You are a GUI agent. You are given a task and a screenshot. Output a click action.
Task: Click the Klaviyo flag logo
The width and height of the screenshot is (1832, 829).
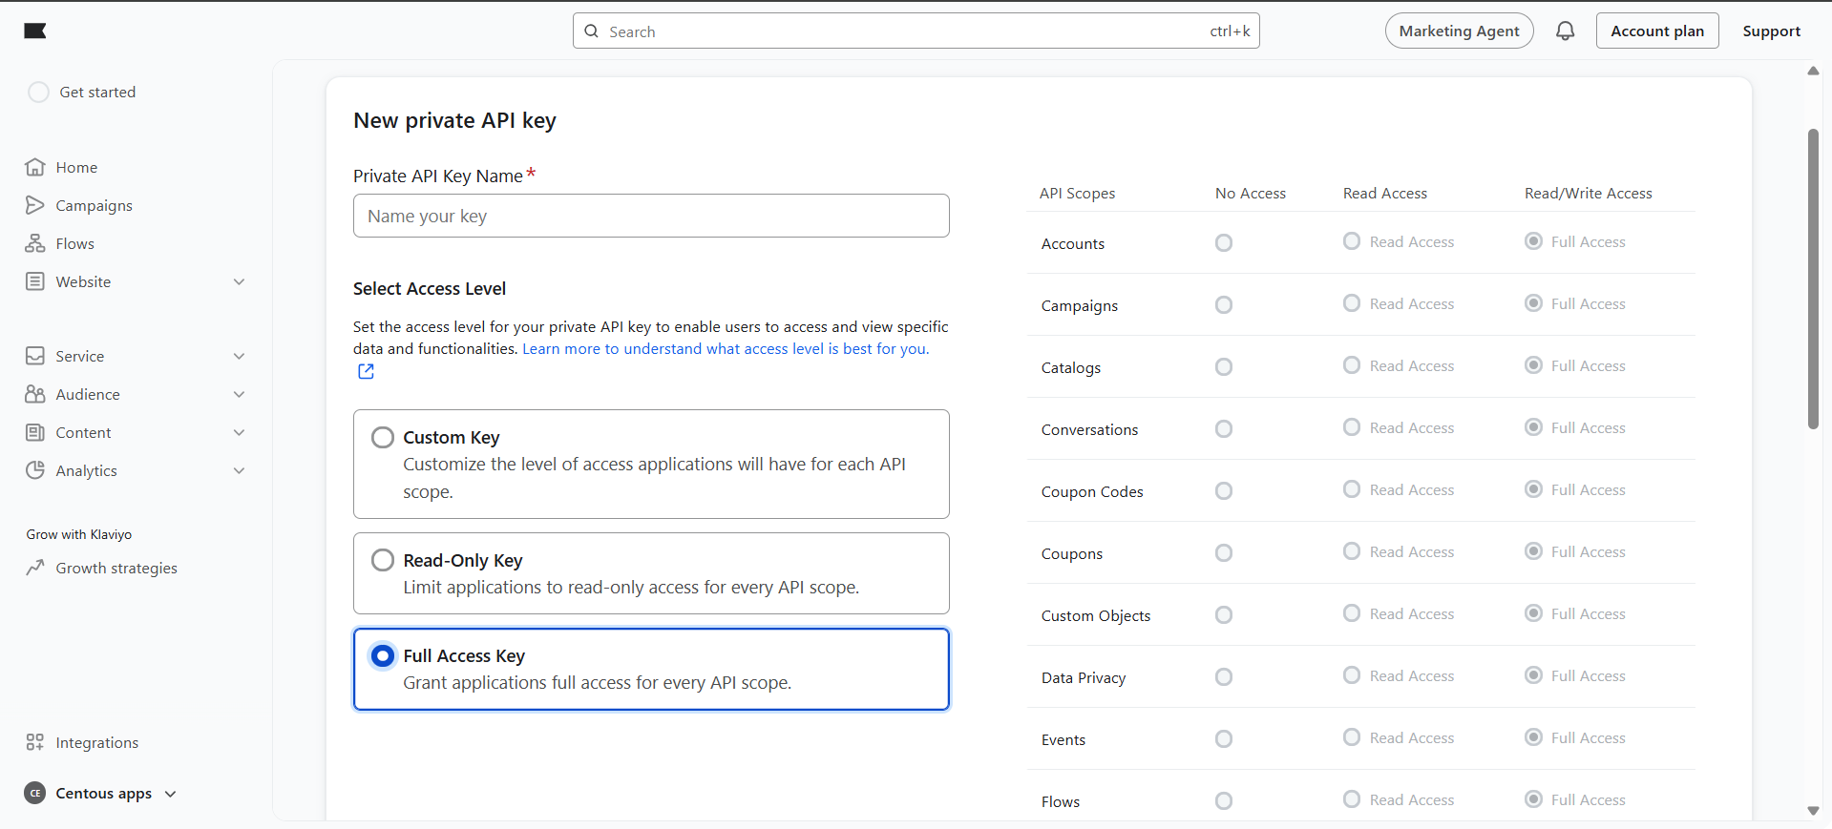35,31
